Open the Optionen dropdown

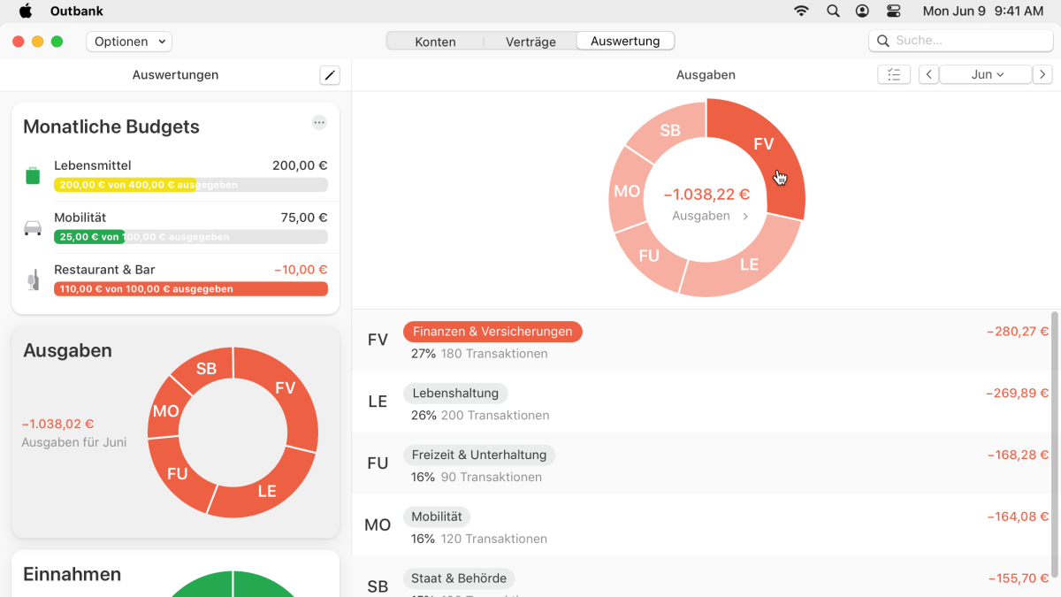point(129,42)
